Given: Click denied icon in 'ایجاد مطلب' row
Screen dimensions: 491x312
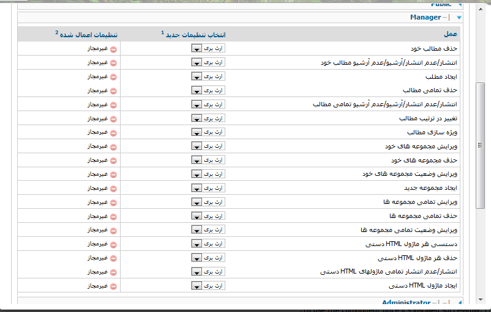Looking at the screenshot, I should 113,76.
